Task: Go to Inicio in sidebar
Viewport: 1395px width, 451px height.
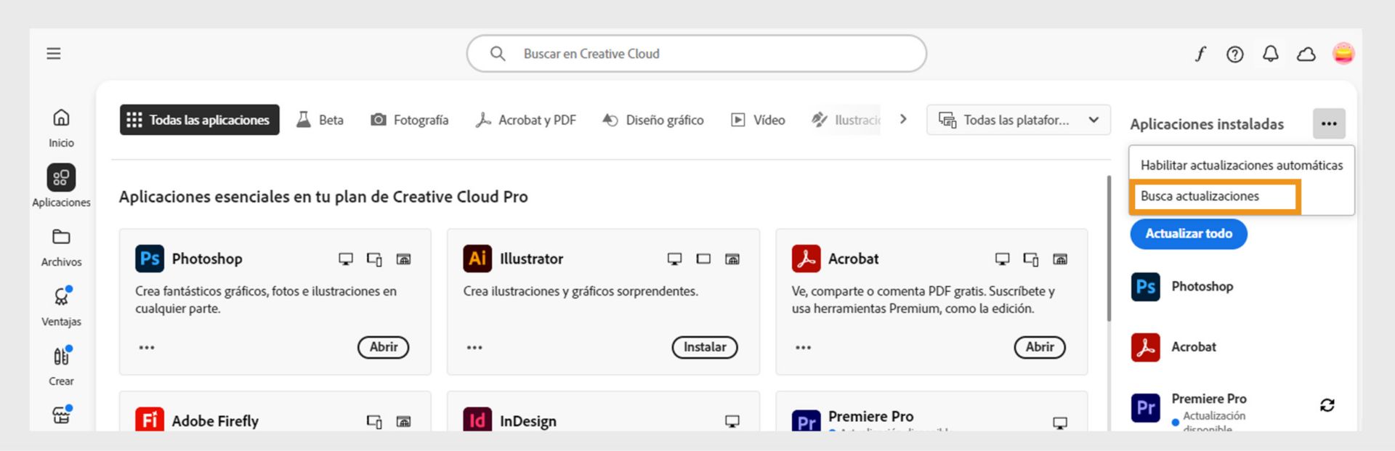Action: pyautogui.click(x=61, y=127)
